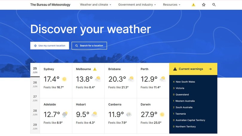Open New South Wales warnings link

[x=185, y=82]
